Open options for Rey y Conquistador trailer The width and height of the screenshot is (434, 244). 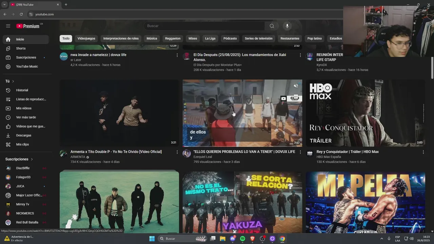[x=423, y=152]
